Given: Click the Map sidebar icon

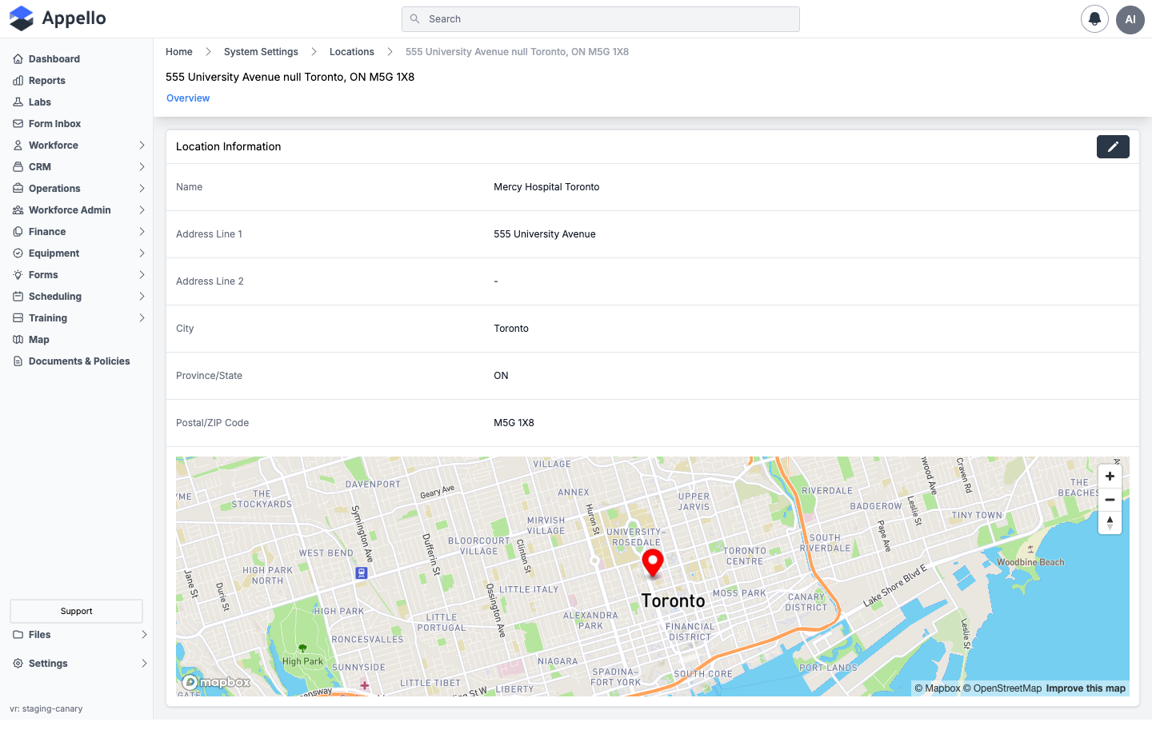Looking at the screenshot, I should [x=18, y=340].
